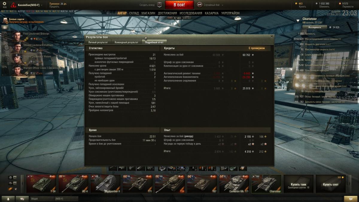Toggle the elite tanks filter checkbox
This screenshot has height=202, width=359.
tap(16, 189)
